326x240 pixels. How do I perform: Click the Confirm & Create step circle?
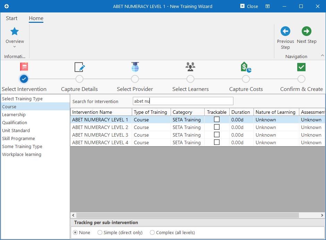click(x=301, y=79)
